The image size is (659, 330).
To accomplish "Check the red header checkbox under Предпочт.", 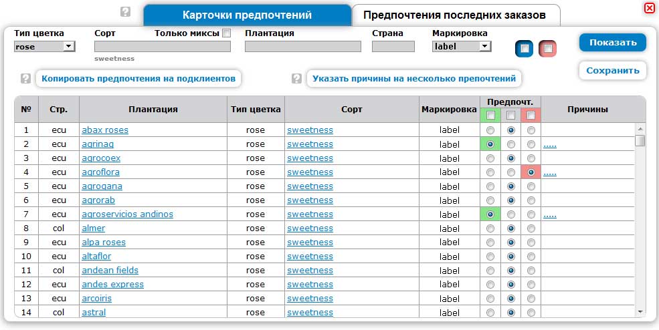I will pyautogui.click(x=531, y=116).
